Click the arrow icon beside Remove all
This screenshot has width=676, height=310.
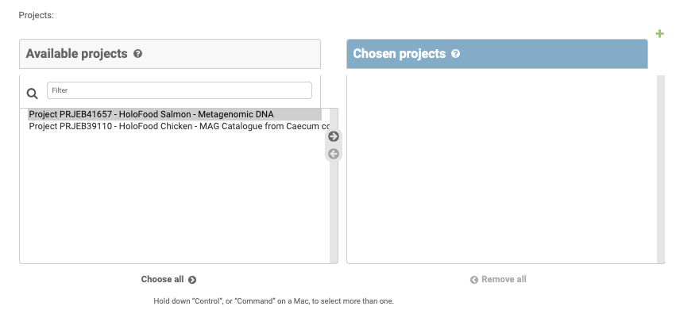473,280
